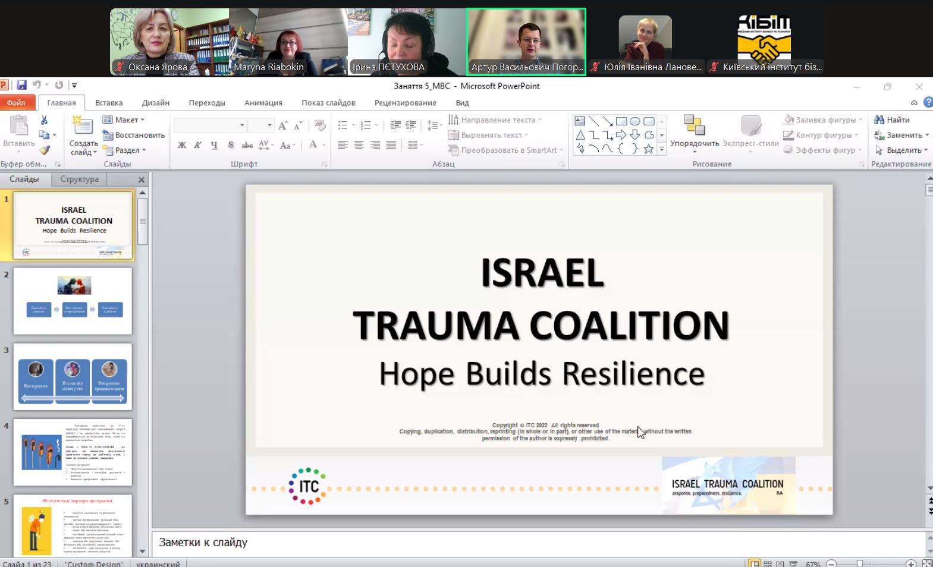
Task: Click the Save icon in quick access toolbar
Action: click(x=22, y=85)
